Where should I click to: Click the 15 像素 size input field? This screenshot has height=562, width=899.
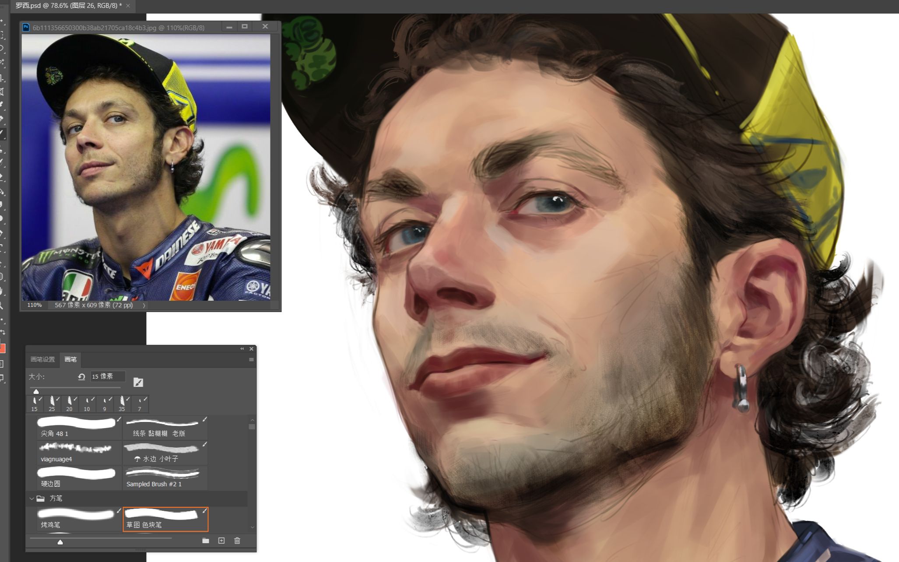point(107,376)
